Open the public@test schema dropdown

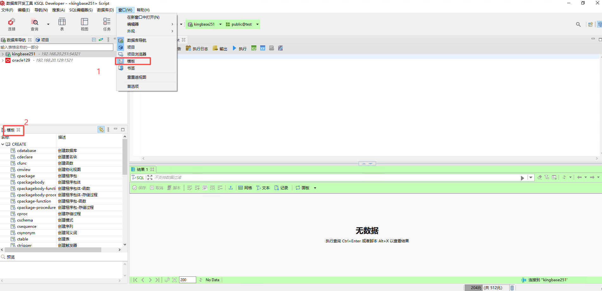tap(257, 24)
